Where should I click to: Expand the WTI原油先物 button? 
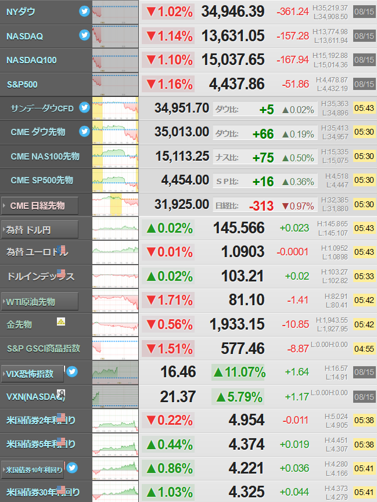(x=40, y=302)
